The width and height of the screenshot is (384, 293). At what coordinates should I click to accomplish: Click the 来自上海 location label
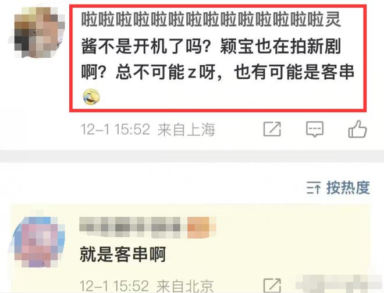pos(186,129)
